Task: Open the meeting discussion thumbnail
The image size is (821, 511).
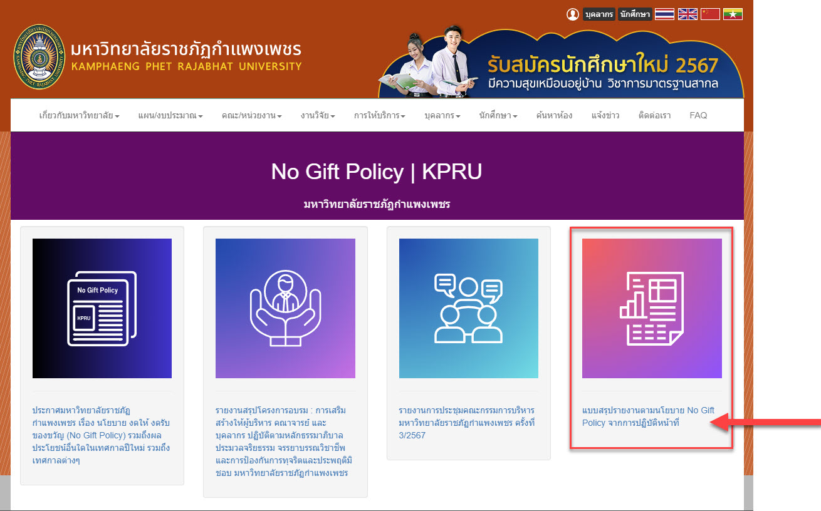Action: point(469,308)
